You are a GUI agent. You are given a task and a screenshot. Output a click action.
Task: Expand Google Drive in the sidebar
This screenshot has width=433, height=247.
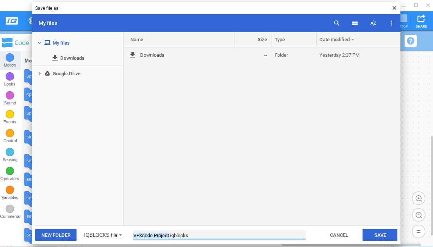[x=39, y=73]
